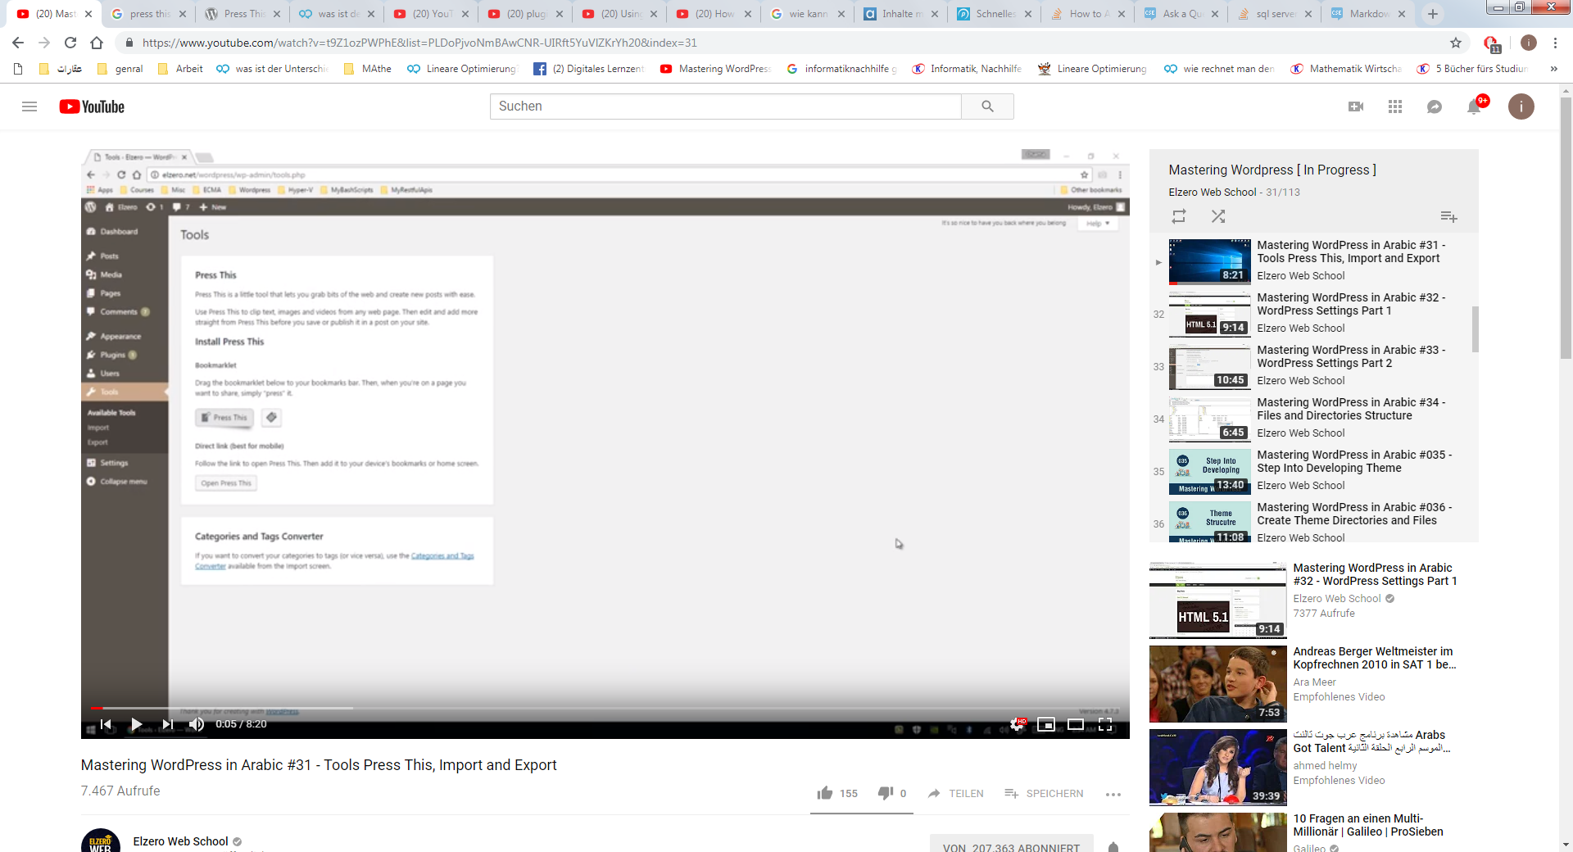Toggle playlist shuffle

(1218, 216)
